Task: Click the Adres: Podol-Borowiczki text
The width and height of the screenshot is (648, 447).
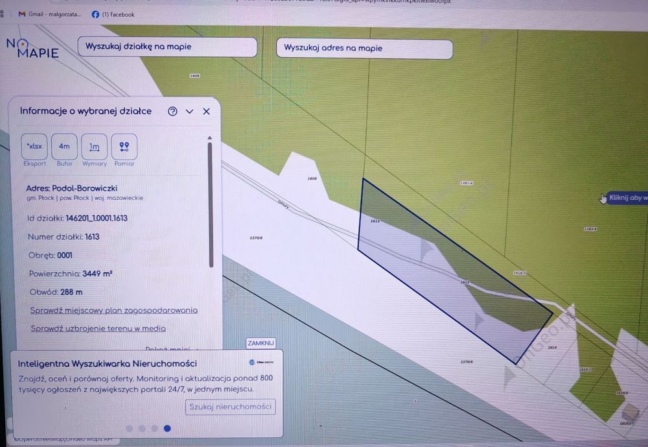Action: tap(71, 188)
